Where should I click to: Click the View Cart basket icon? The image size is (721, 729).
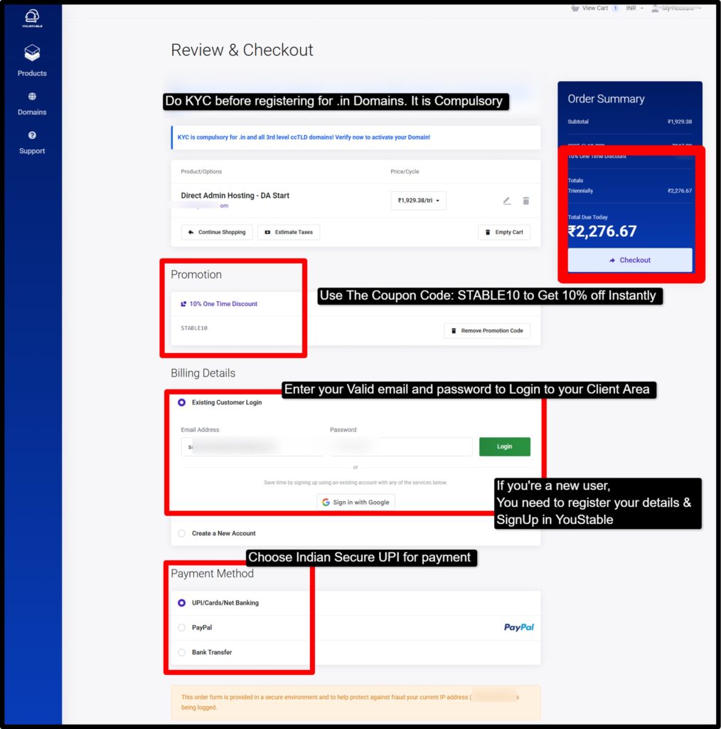(x=575, y=8)
